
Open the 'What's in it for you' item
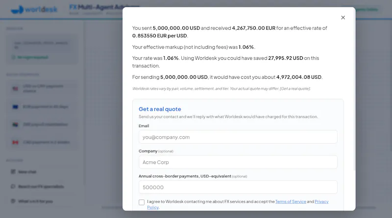(x=42, y=201)
